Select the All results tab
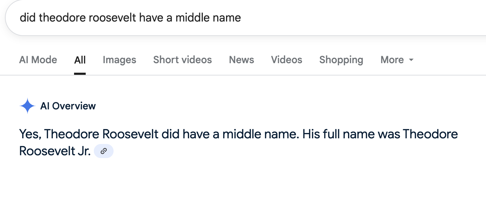486x199 pixels. click(80, 60)
